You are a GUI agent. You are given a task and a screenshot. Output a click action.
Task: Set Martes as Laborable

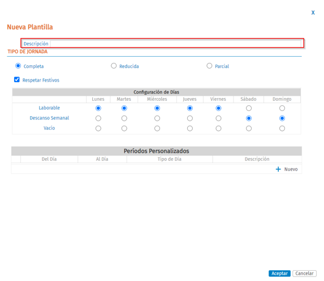click(124, 108)
